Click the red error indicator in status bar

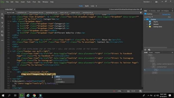[x=114, y=91]
